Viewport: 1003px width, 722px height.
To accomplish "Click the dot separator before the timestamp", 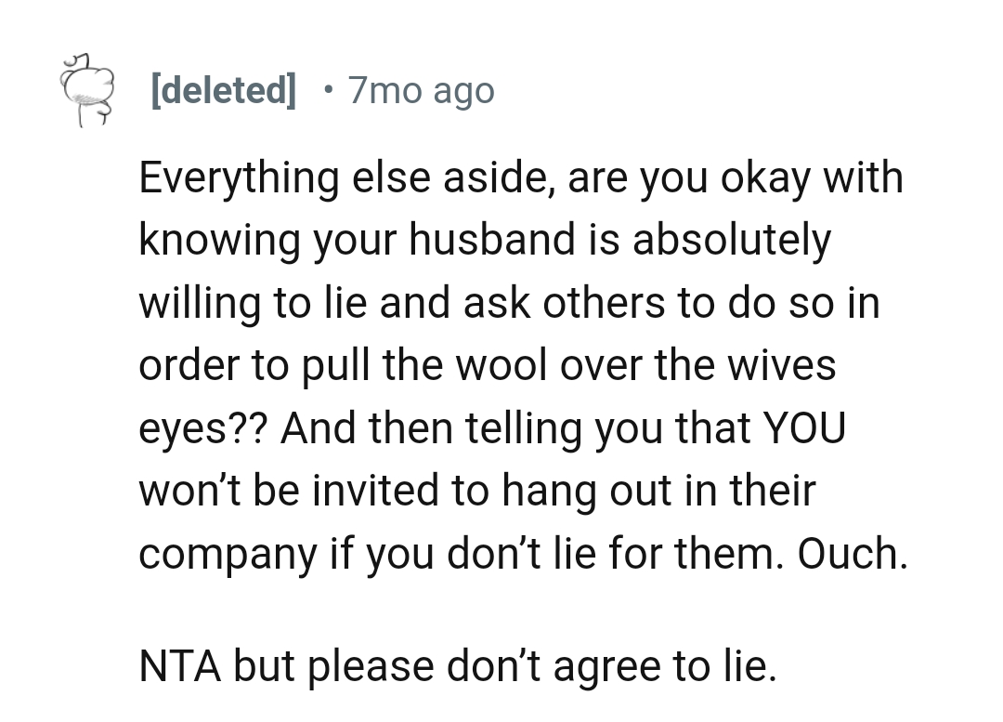I will click(x=326, y=90).
